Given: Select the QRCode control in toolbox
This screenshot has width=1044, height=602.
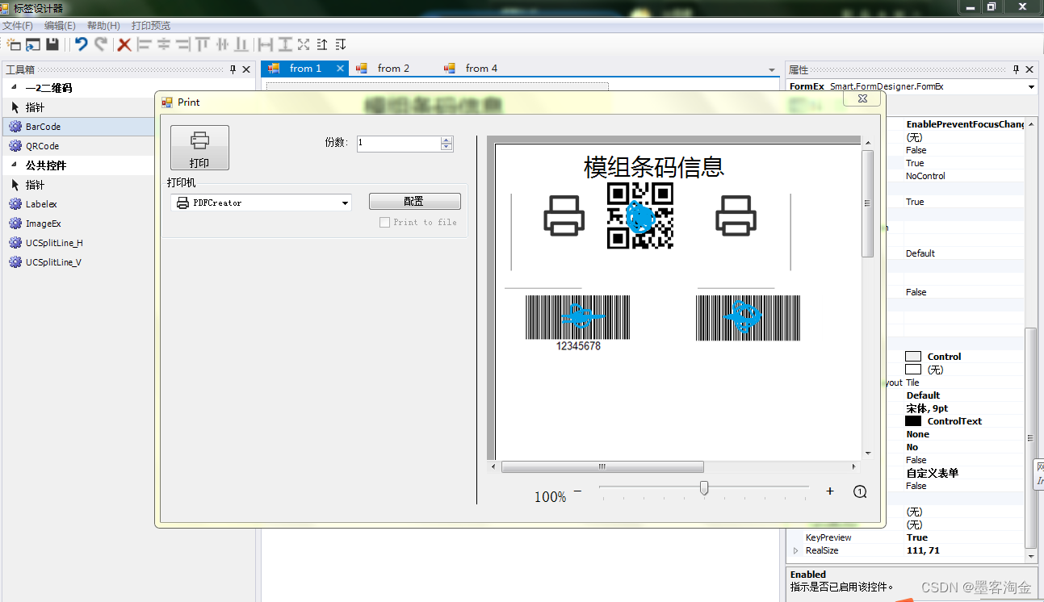Looking at the screenshot, I should 79,146.
